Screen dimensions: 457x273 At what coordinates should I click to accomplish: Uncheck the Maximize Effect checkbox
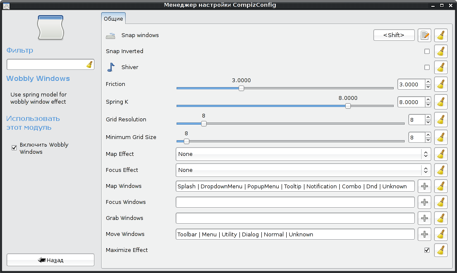(427, 250)
